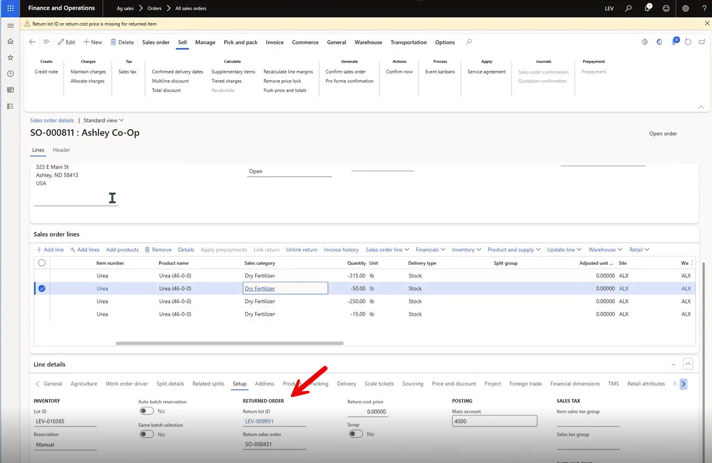Go to Home in the left sidebar
Image resolution: width=712 pixels, height=463 pixels.
(10, 42)
